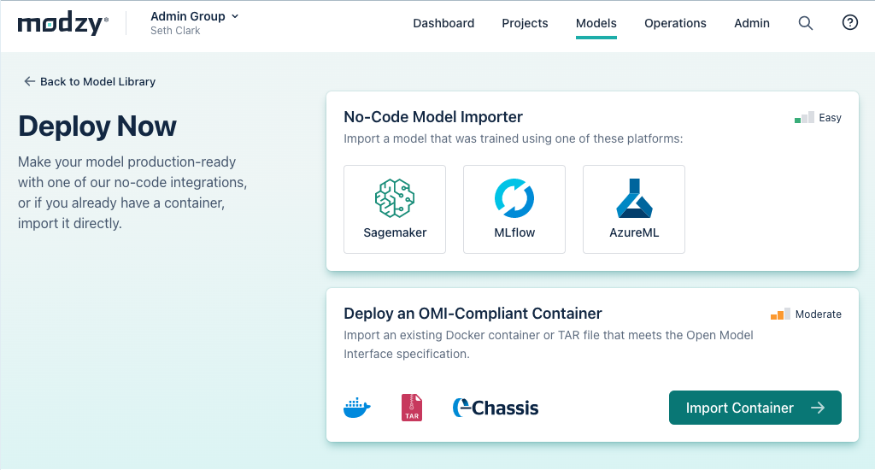Click the Easy difficulty label
This screenshot has height=470, width=875.
830,118
